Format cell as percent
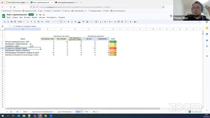Viewport: 210px width, 118px height. 31,22
